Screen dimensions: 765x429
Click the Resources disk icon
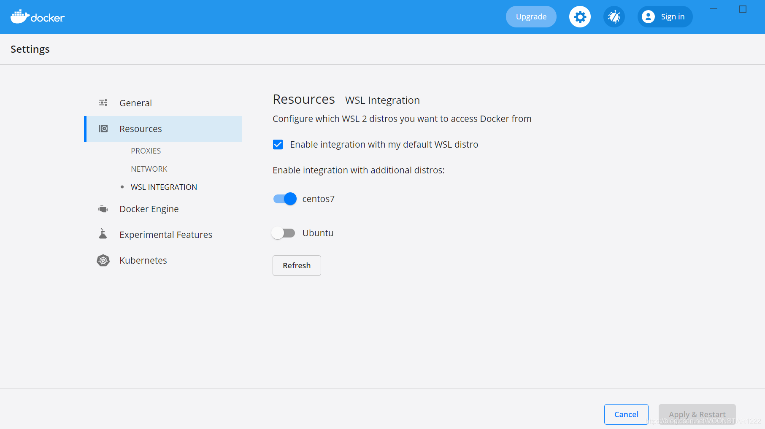103,128
